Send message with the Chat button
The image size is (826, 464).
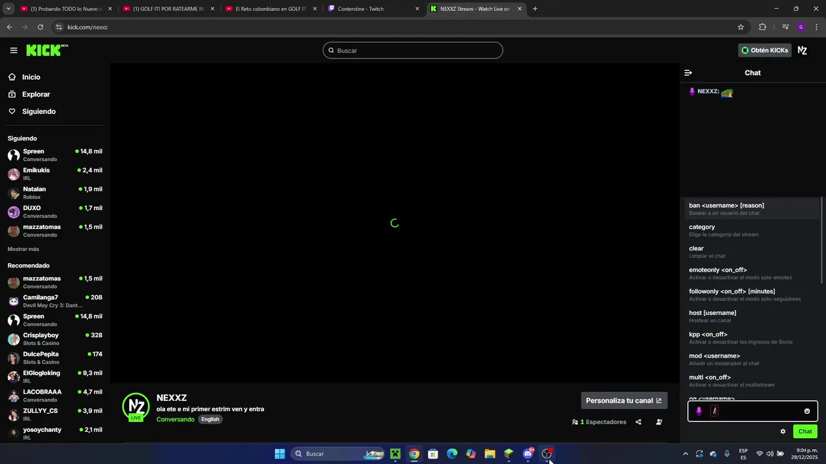pos(805,432)
